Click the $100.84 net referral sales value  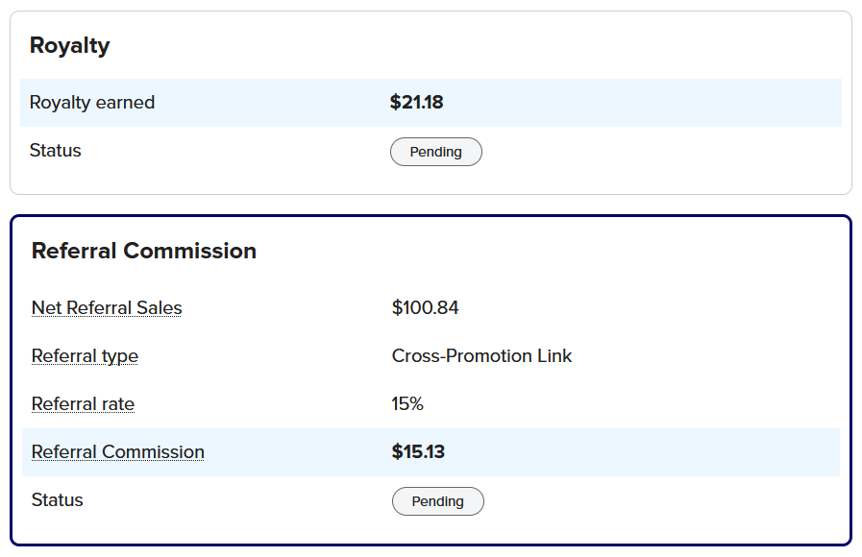pos(425,307)
